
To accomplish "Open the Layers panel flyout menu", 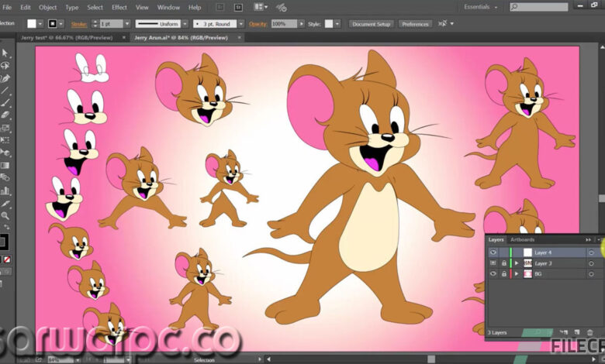I will click(599, 239).
